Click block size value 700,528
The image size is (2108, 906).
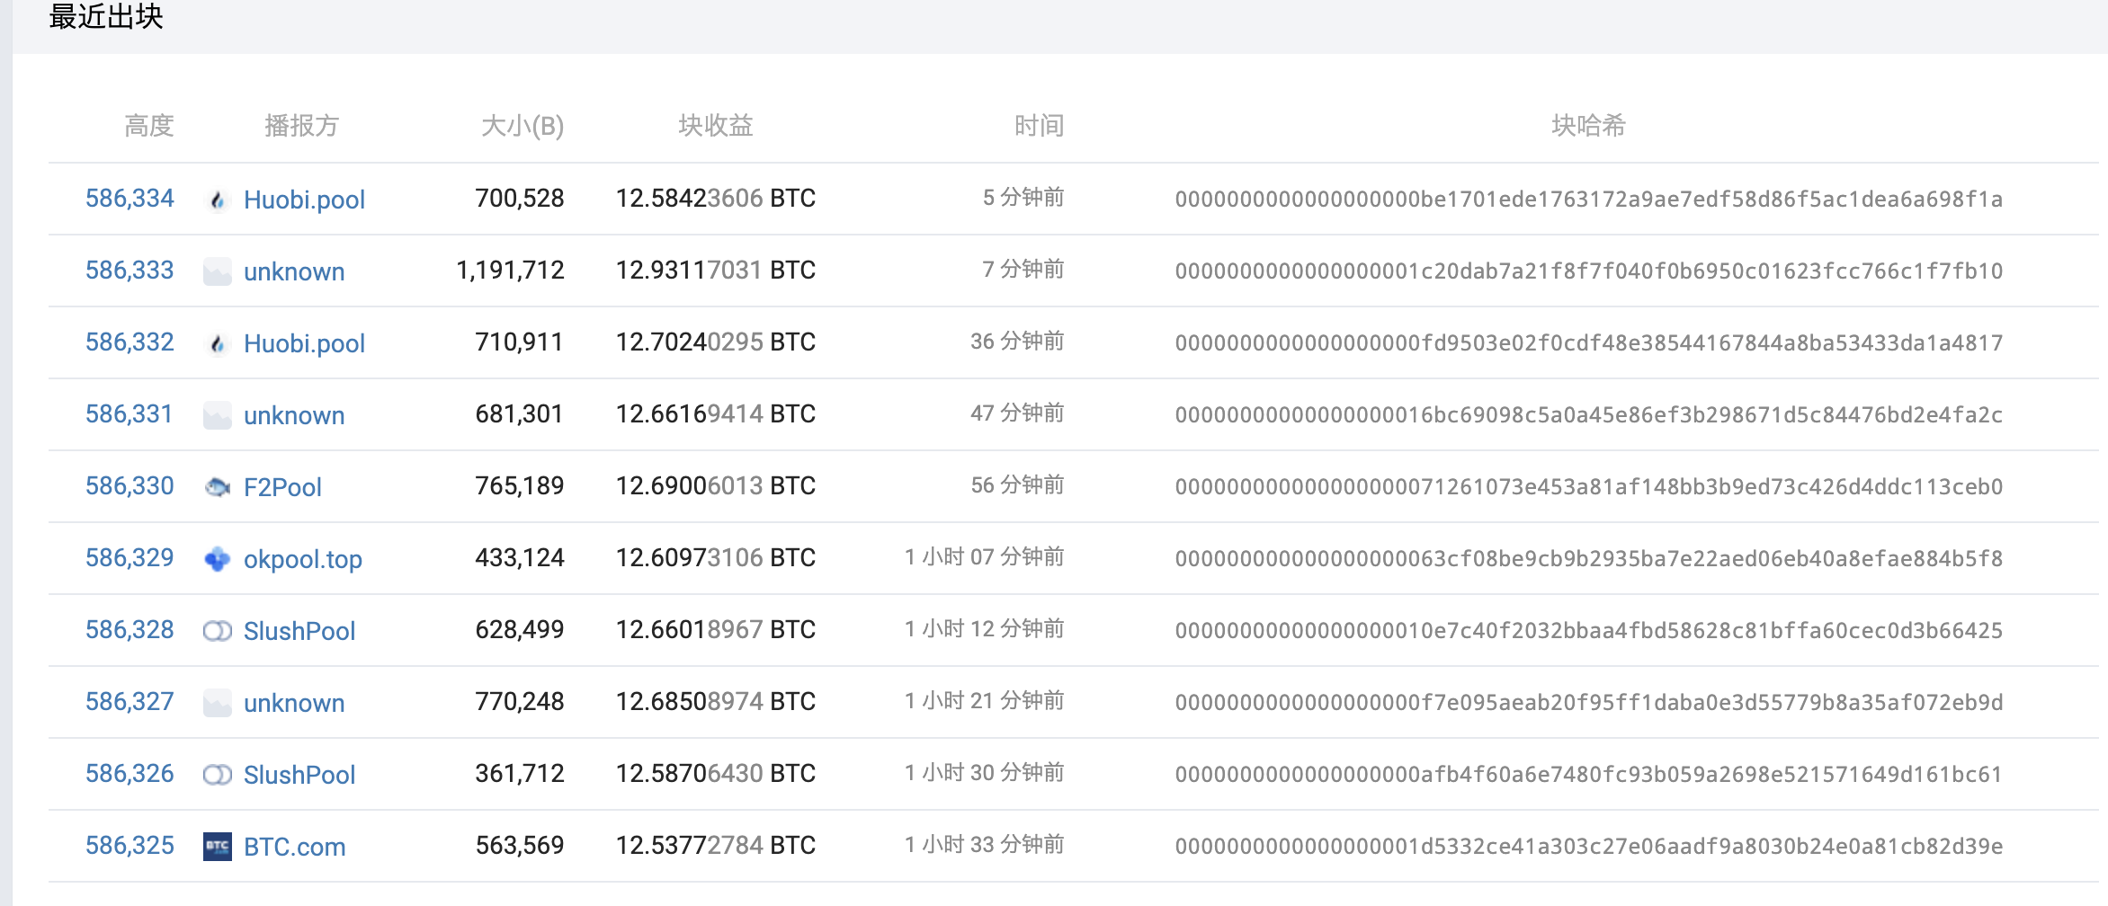[x=520, y=199]
